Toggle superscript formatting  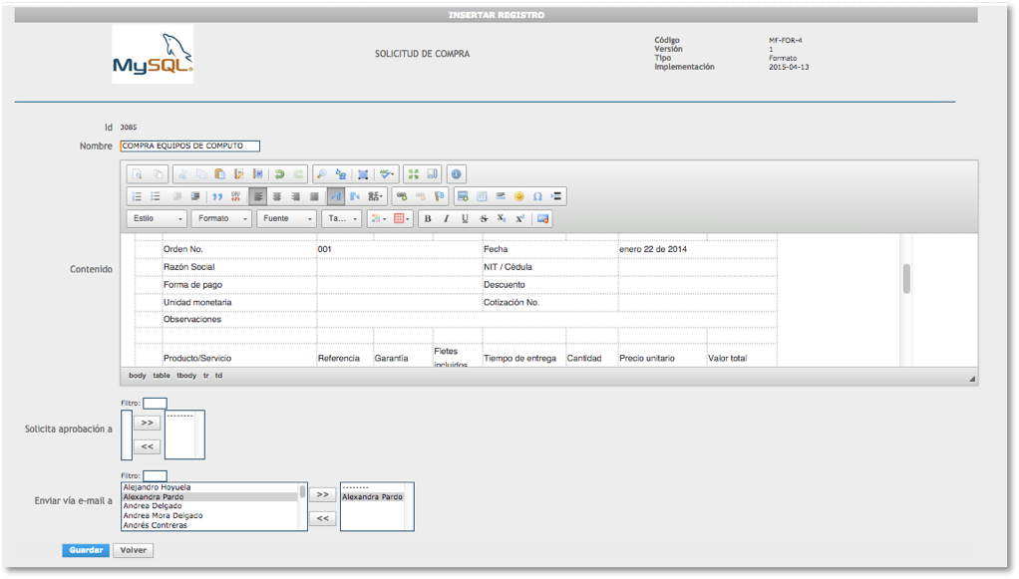point(519,219)
